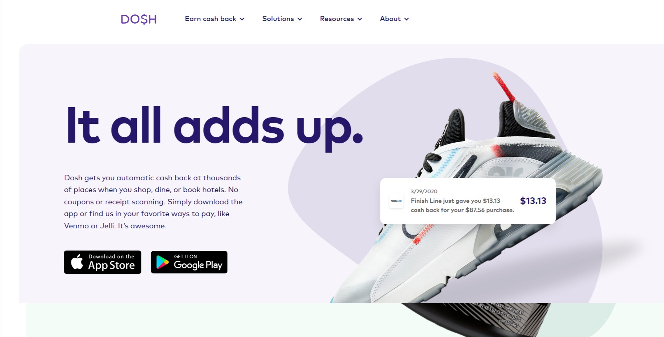The image size is (664, 337).
Task: Open the Solutions menu
Action: coord(282,19)
